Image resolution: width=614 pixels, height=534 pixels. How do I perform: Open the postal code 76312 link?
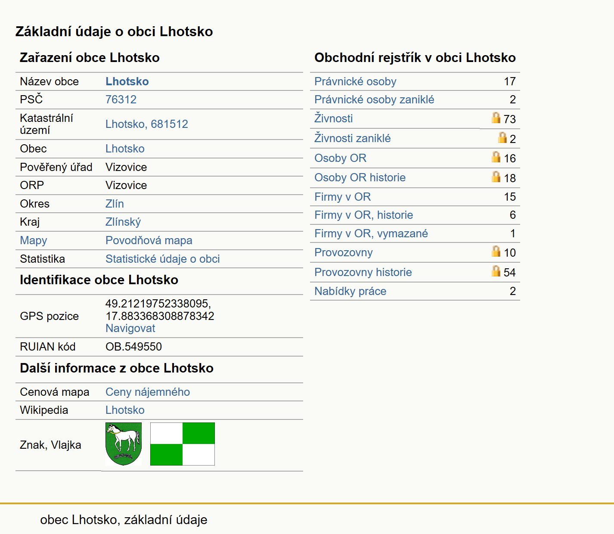(x=121, y=99)
